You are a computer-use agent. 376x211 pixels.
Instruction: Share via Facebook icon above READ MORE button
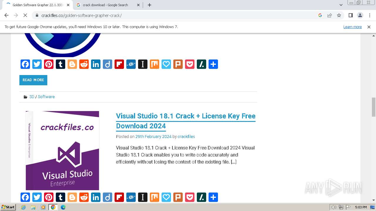pyautogui.click(x=25, y=64)
